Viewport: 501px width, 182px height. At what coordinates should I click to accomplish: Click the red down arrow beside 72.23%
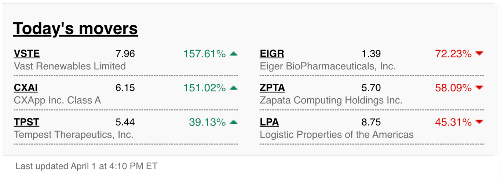click(x=479, y=54)
